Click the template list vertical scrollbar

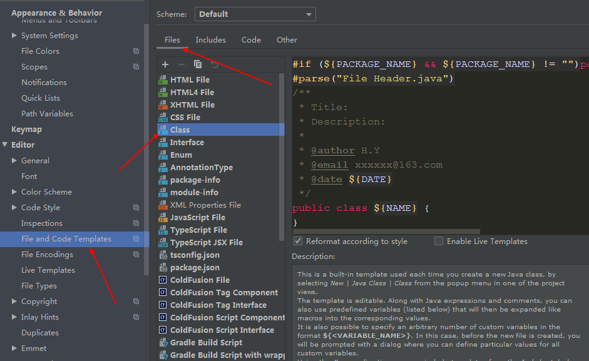[282, 156]
